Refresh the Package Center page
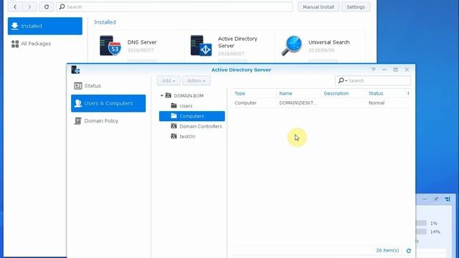 tap(46, 6)
